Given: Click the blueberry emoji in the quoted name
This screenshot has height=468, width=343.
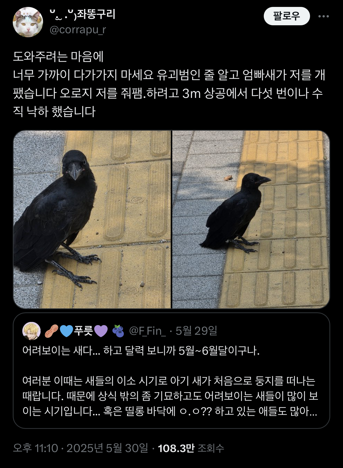Looking at the screenshot, I should click(118, 331).
